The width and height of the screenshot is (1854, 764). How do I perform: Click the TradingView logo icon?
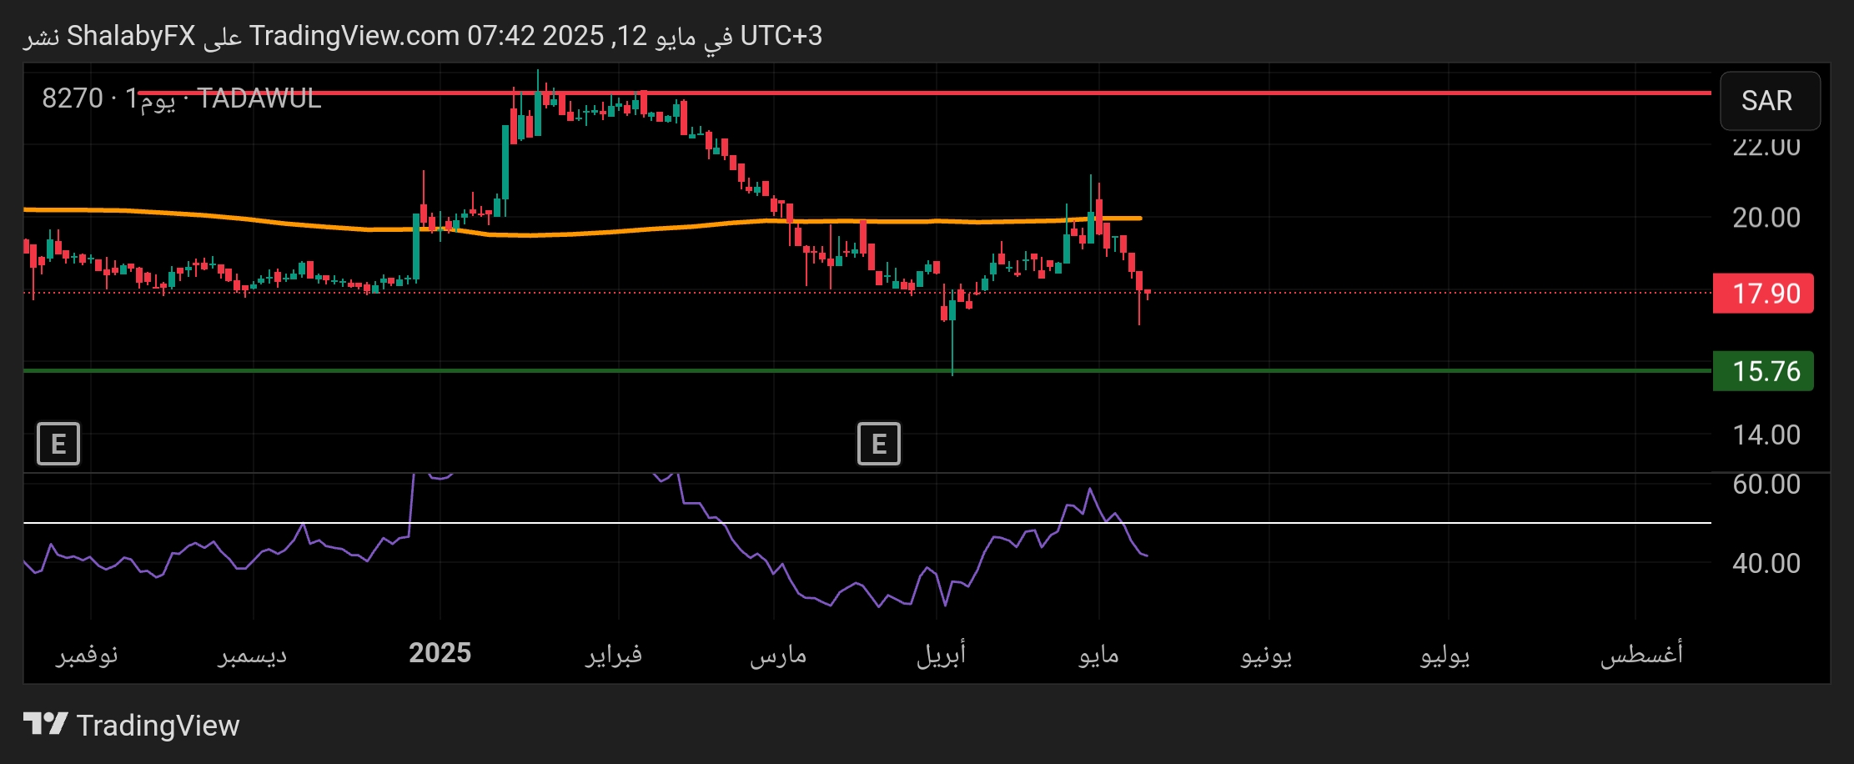click(45, 724)
